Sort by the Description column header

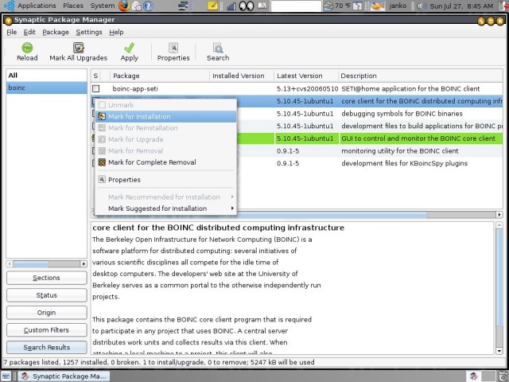(x=421, y=76)
